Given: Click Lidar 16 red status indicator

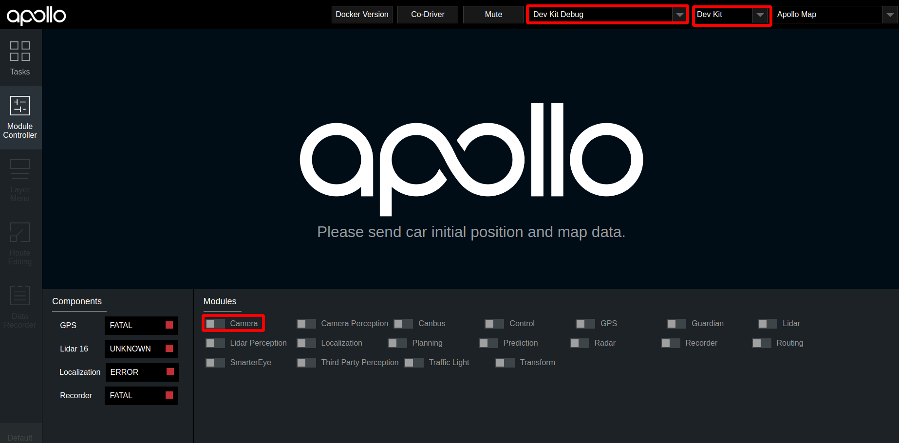Looking at the screenshot, I should (x=169, y=349).
